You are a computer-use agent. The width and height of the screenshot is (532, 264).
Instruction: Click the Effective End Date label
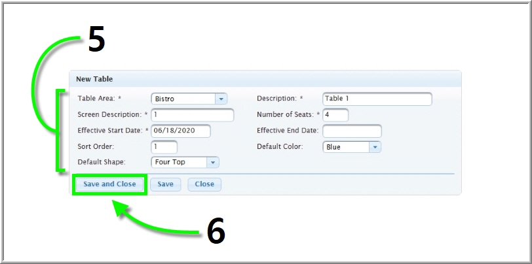click(x=287, y=131)
